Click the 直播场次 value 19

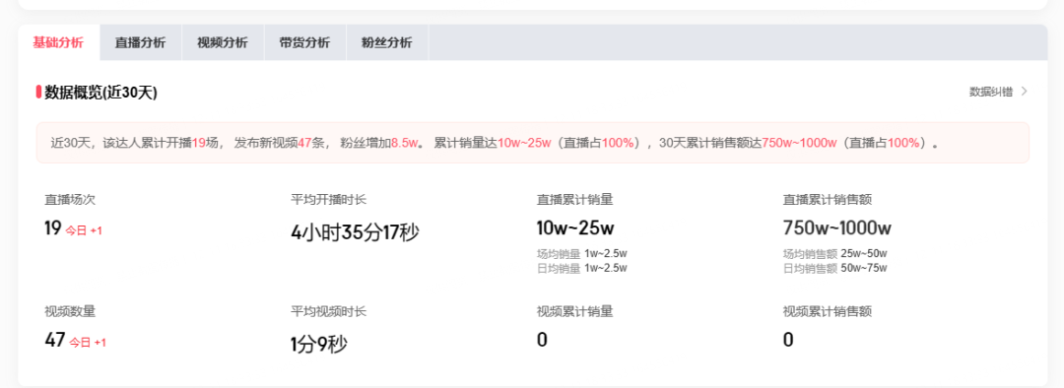click(53, 228)
